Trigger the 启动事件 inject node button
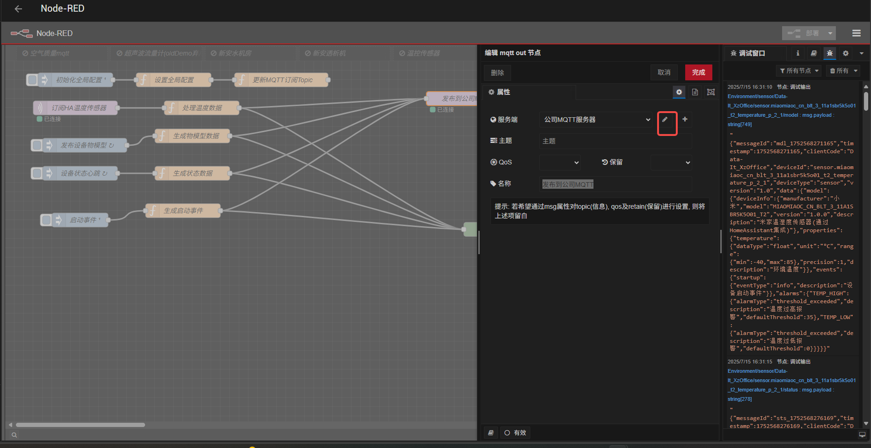Image resolution: width=871 pixels, height=448 pixels. (46, 220)
